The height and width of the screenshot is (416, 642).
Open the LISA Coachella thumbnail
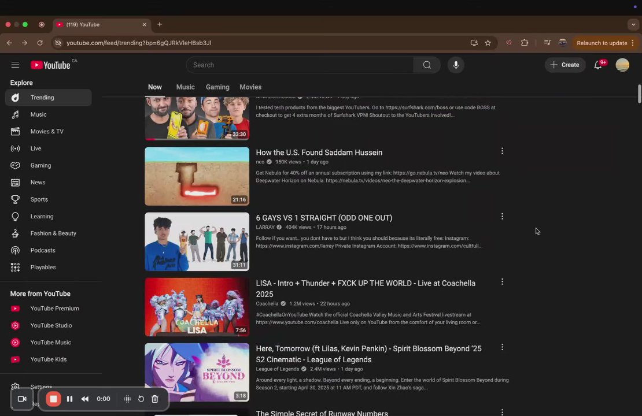pos(197,307)
